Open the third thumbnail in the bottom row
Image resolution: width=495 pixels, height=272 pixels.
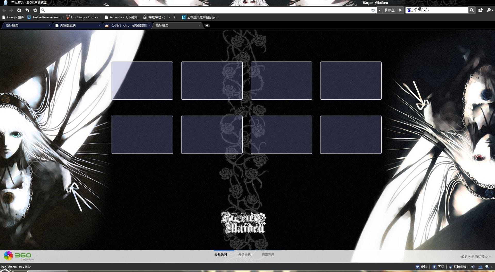[282, 135]
